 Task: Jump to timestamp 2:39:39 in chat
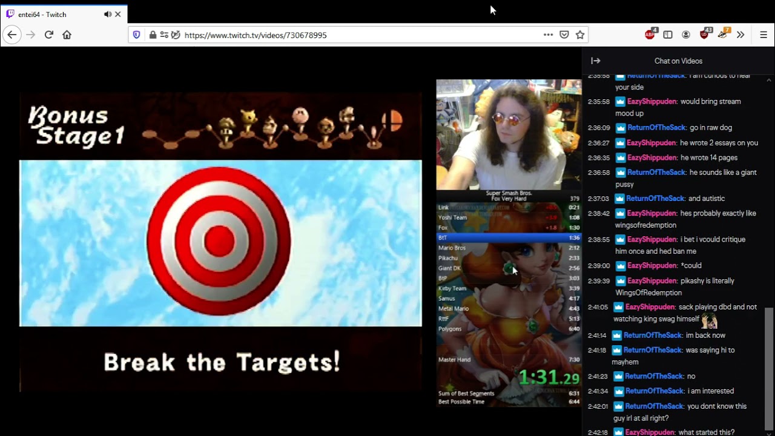(x=598, y=281)
